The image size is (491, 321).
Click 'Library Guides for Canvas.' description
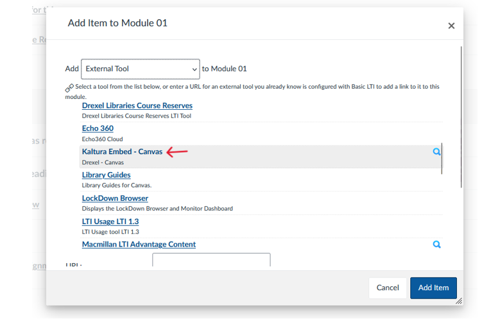pos(116,186)
